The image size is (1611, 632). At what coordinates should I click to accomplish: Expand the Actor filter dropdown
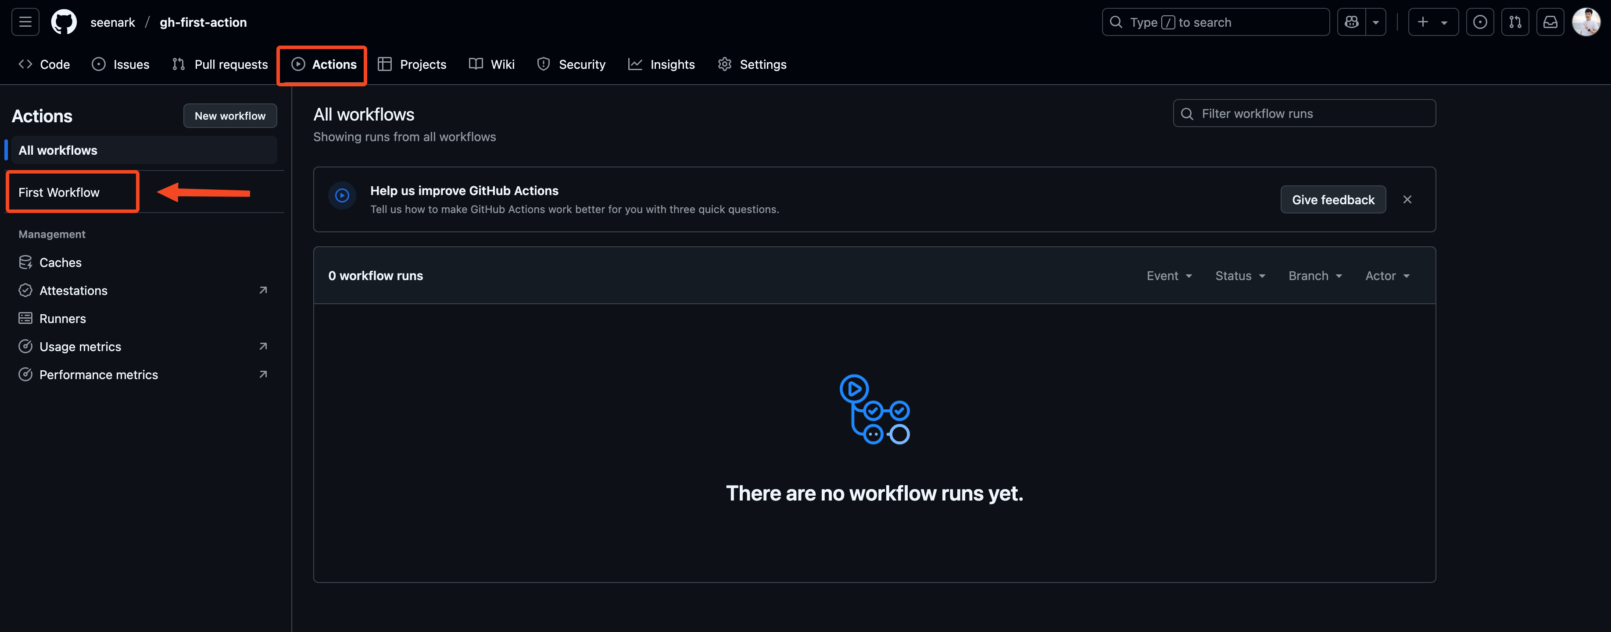(x=1386, y=275)
